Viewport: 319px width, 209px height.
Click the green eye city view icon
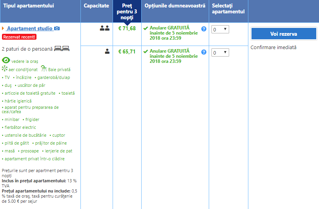click(6, 60)
